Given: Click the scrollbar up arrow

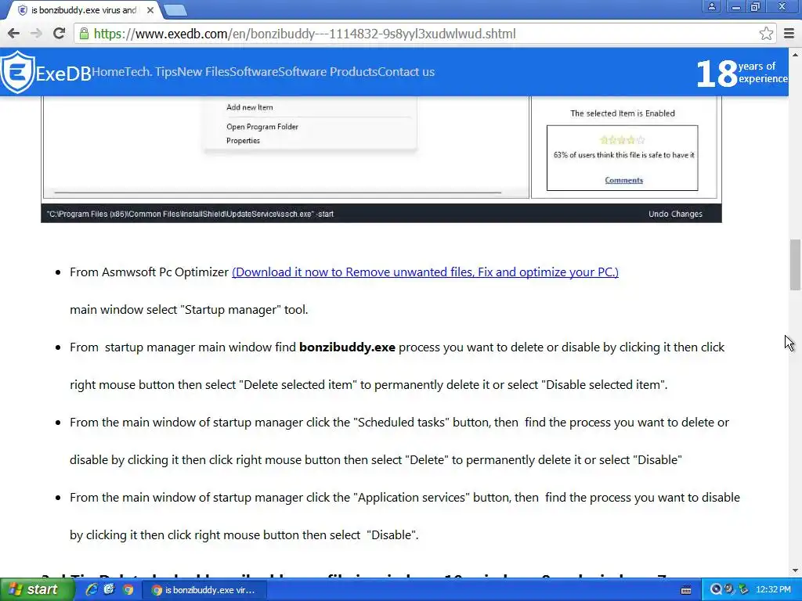Looking at the screenshot, I should tap(796, 54).
